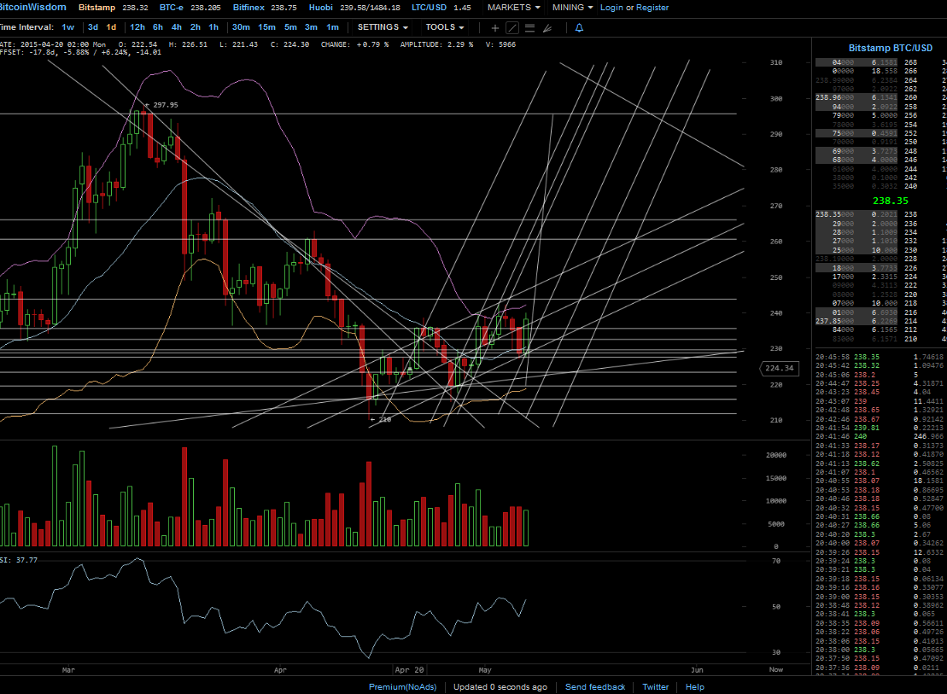Click the Mar label on time axis

(x=68, y=670)
